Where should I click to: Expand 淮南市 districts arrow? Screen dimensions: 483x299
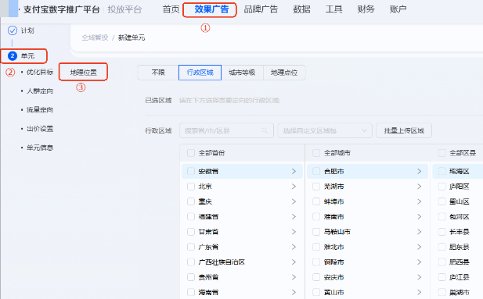tap(420, 217)
